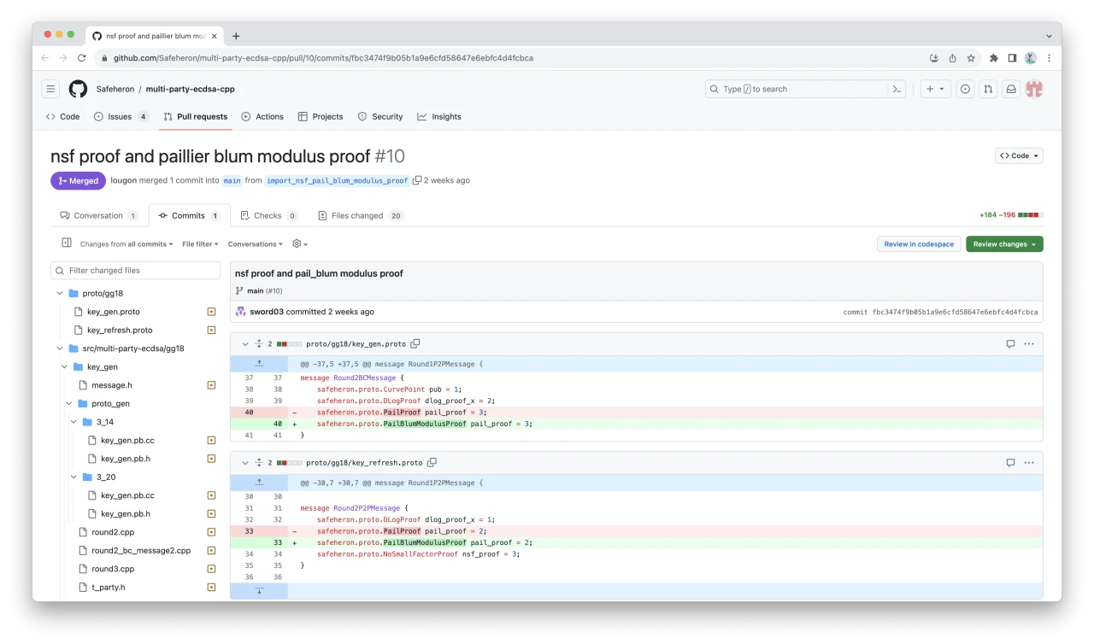
Task: Comment on key_gen.proto file
Action: point(1010,343)
